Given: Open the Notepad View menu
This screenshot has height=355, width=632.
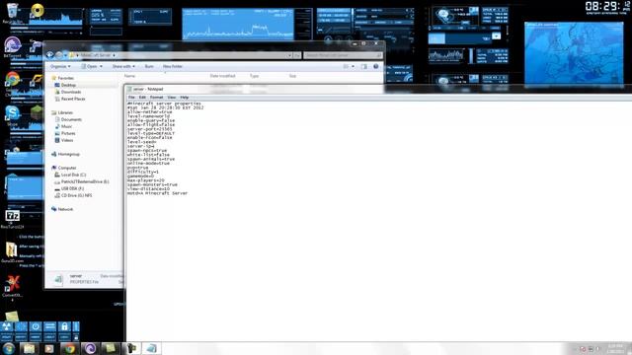Looking at the screenshot, I should tap(171, 98).
